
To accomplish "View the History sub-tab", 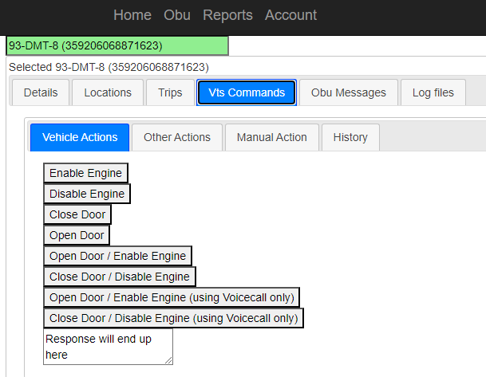I will point(350,137).
